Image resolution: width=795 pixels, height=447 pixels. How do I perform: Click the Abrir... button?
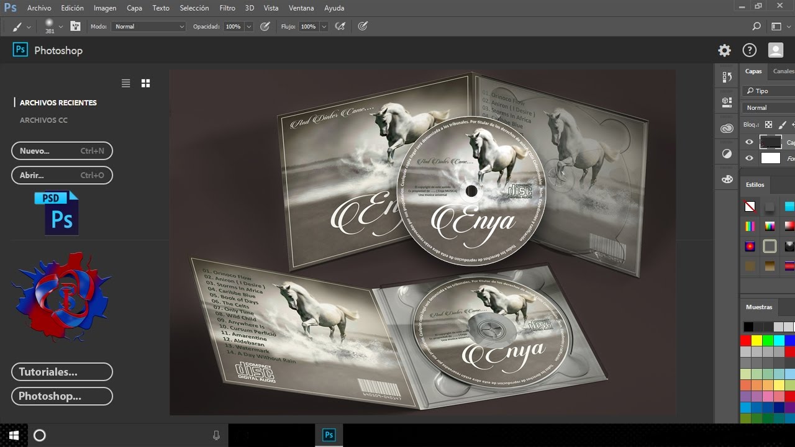[62, 176]
